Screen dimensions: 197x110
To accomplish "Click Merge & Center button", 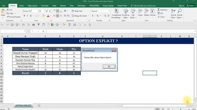I will (x=79, y=16).
